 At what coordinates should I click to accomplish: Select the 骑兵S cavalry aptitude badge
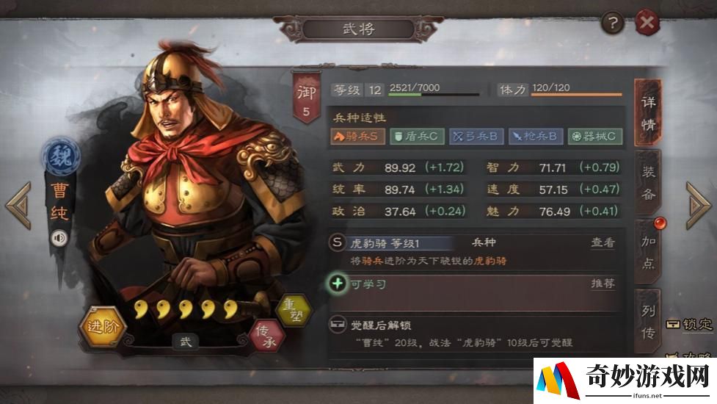pos(357,137)
